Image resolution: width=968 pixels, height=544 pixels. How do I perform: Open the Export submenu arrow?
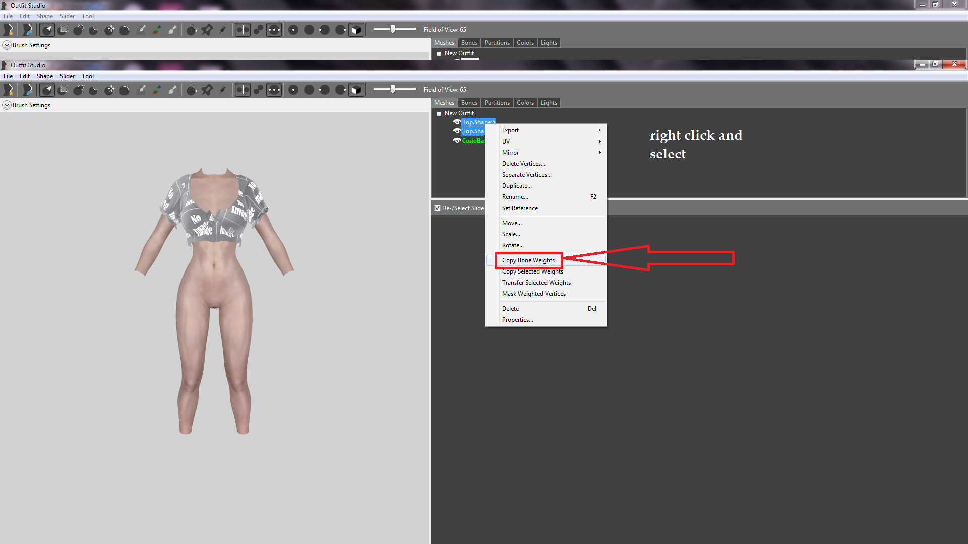599,130
